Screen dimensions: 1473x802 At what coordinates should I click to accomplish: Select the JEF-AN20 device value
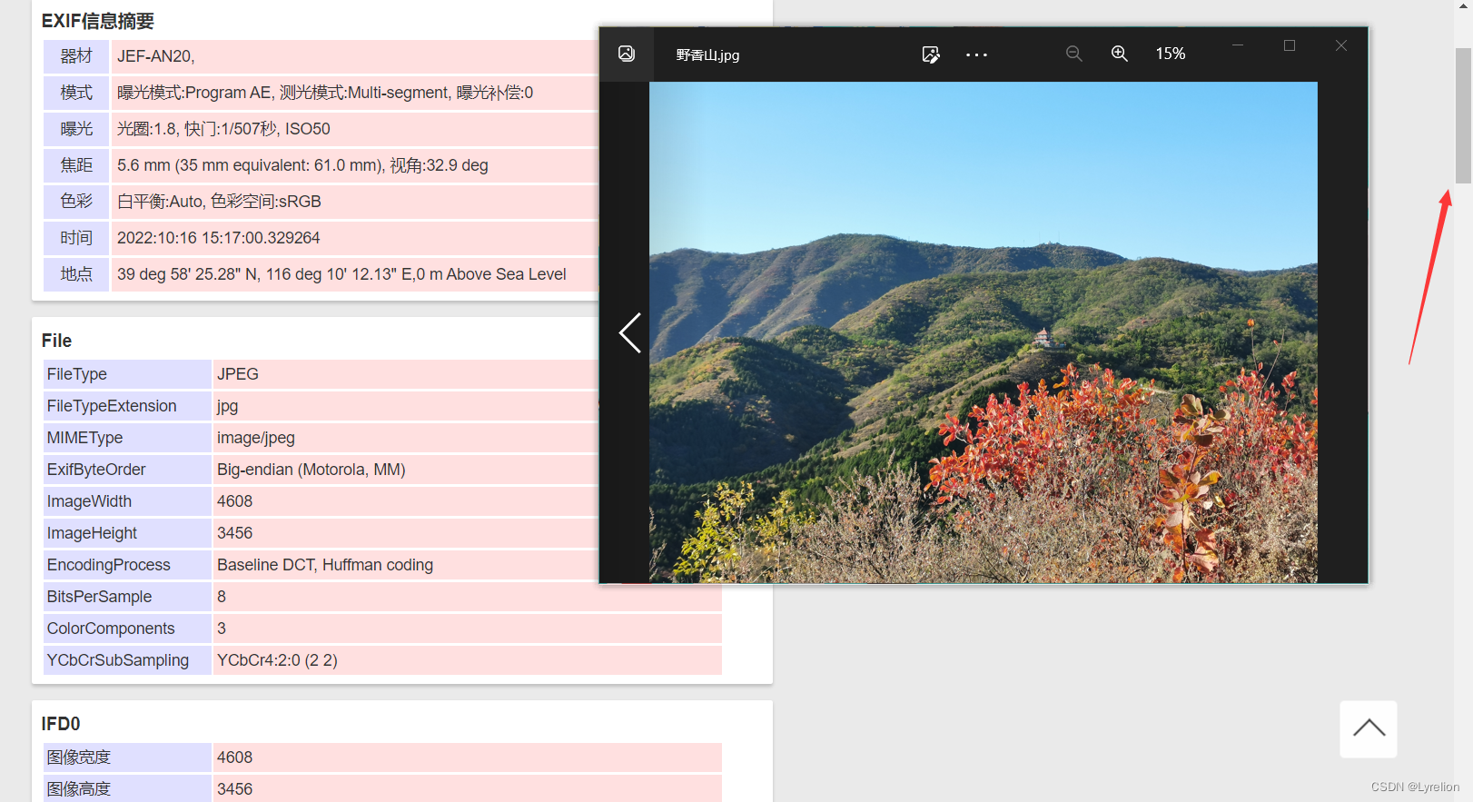click(156, 56)
